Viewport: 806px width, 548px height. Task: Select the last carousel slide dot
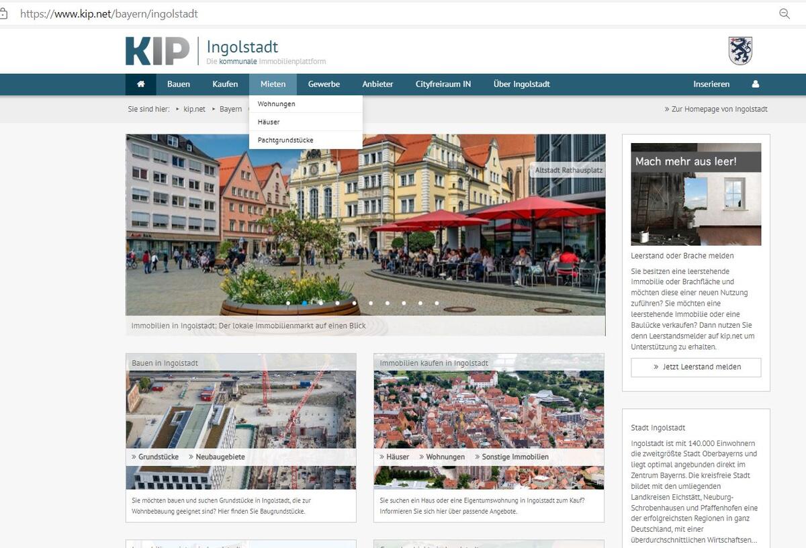(437, 303)
